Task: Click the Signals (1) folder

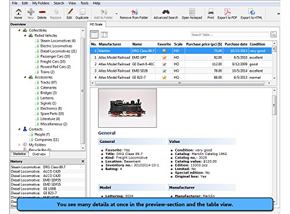Action: (48, 103)
